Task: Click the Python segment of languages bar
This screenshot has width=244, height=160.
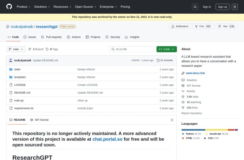Action: tap(194, 130)
